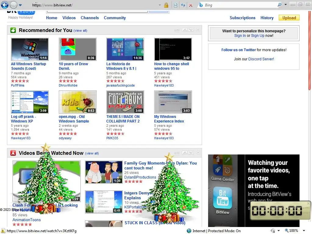The image size is (312, 234).
Task: Click the DylanBProductions channel link
Action: [x=140, y=177]
